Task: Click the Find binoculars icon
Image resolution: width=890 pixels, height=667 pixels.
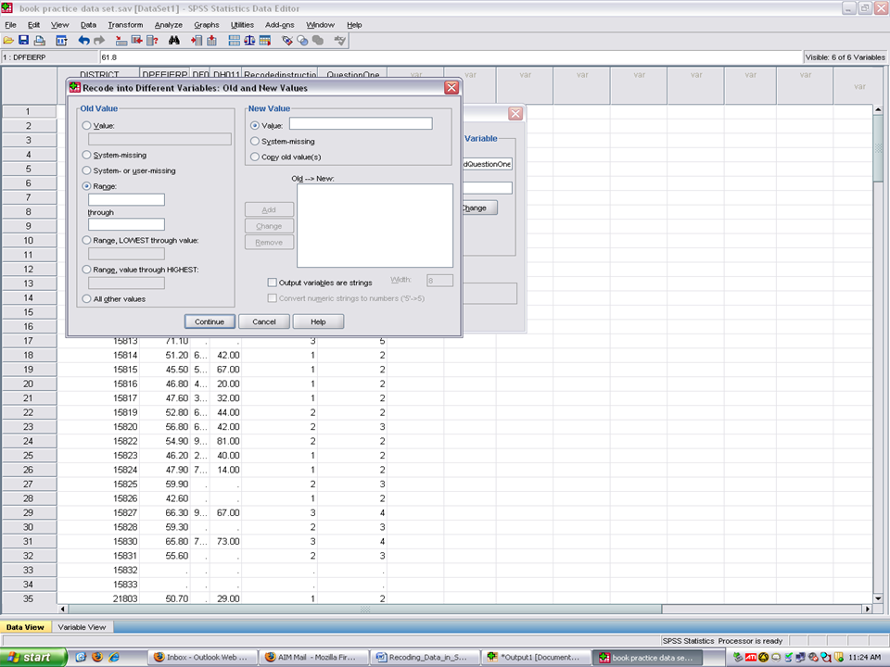Action: [x=174, y=41]
